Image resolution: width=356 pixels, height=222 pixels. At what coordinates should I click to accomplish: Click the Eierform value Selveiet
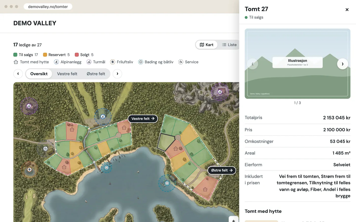pos(342,165)
